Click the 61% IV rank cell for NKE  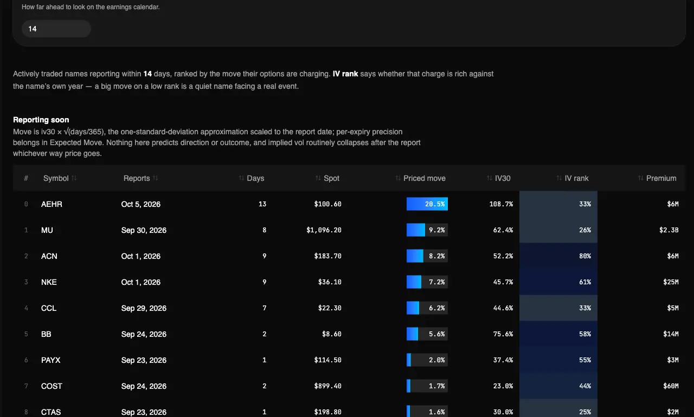[x=558, y=282]
